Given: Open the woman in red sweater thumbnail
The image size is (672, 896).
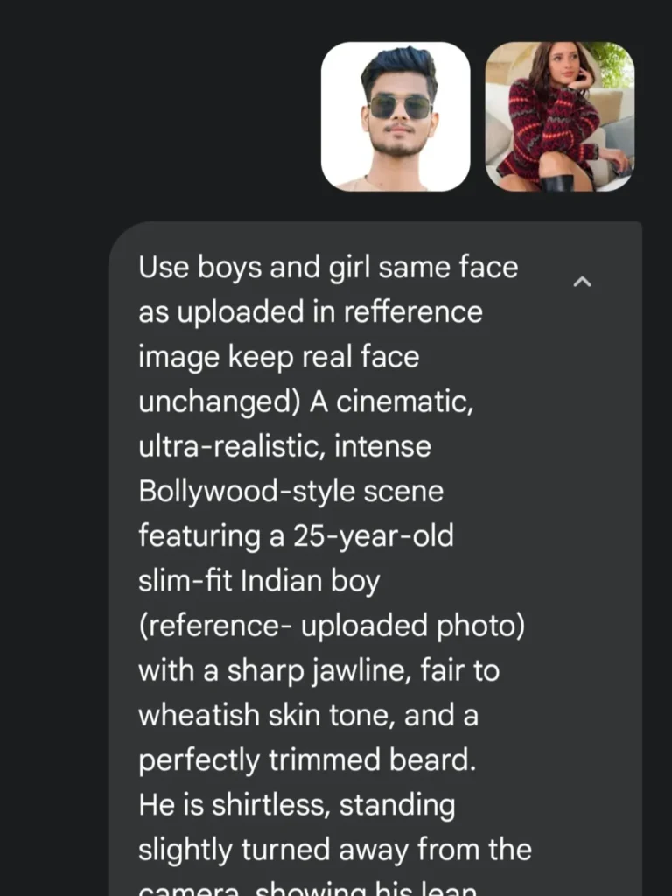Looking at the screenshot, I should point(560,116).
